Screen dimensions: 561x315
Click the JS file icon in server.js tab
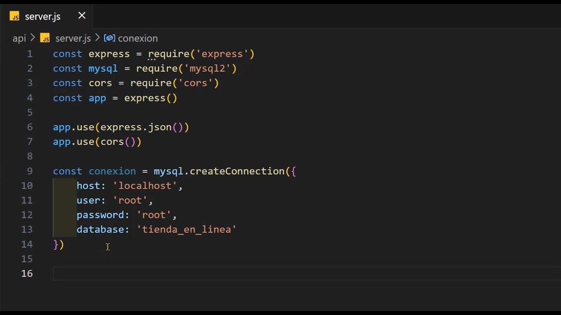point(14,17)
